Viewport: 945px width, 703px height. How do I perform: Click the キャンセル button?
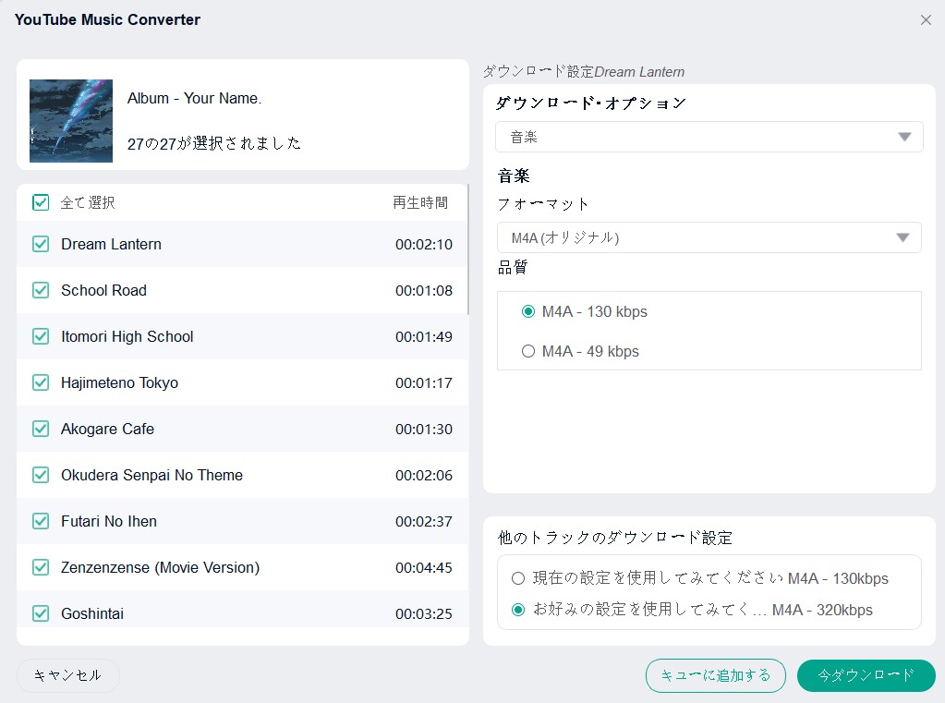[x=67, y=675]
